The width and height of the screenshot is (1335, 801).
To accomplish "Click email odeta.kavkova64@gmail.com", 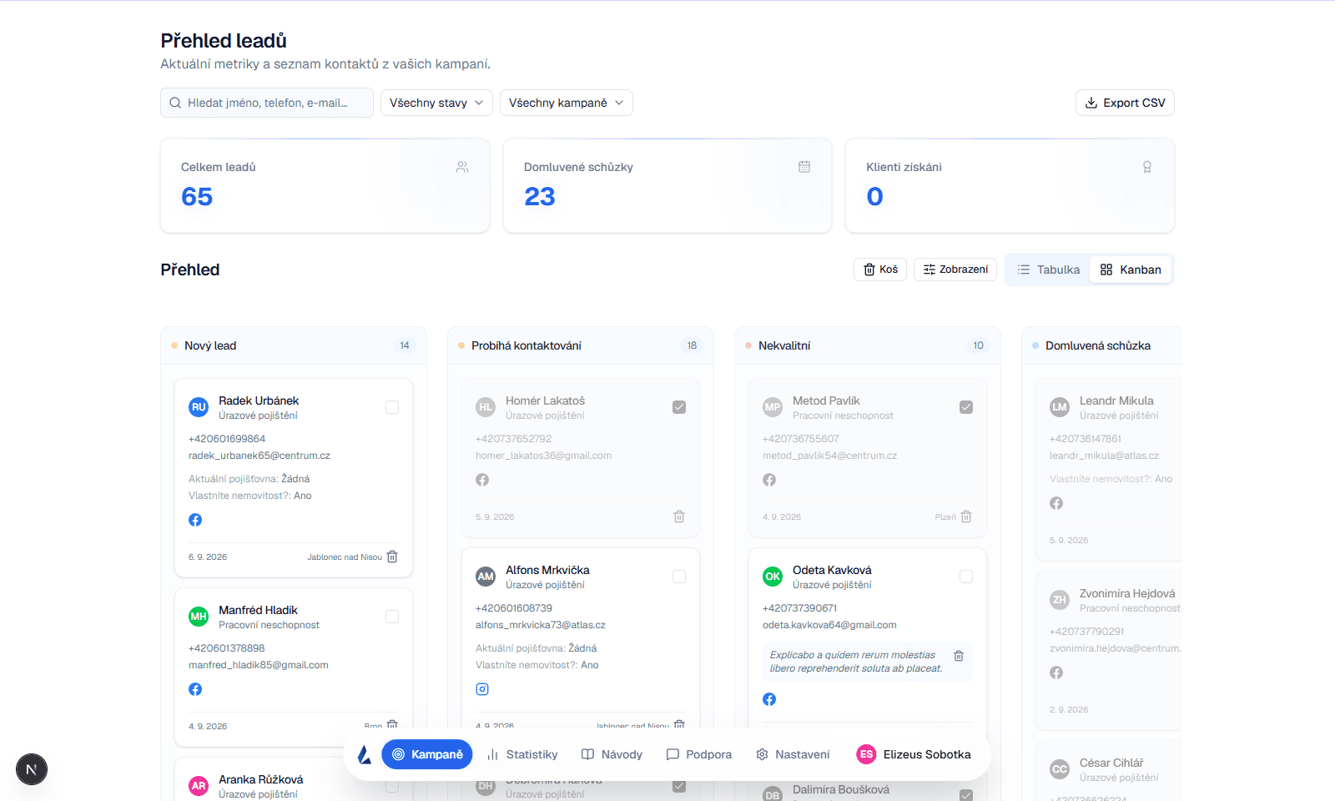I will pyautogui.click(x=829, y=625).
